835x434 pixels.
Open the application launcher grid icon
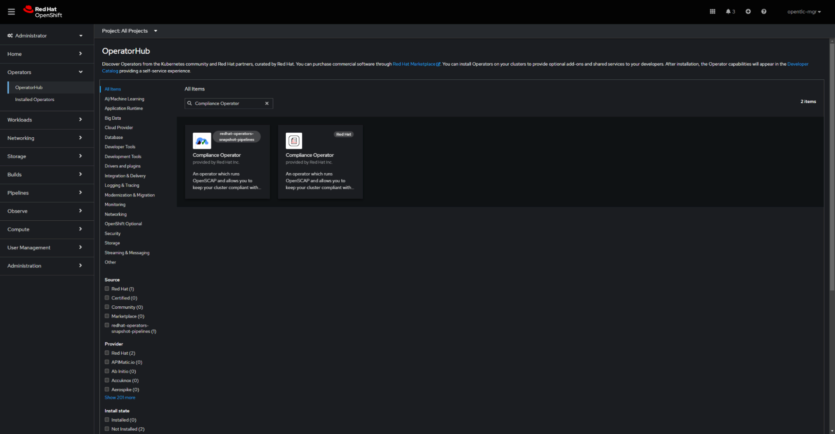(x=712, y=11)
